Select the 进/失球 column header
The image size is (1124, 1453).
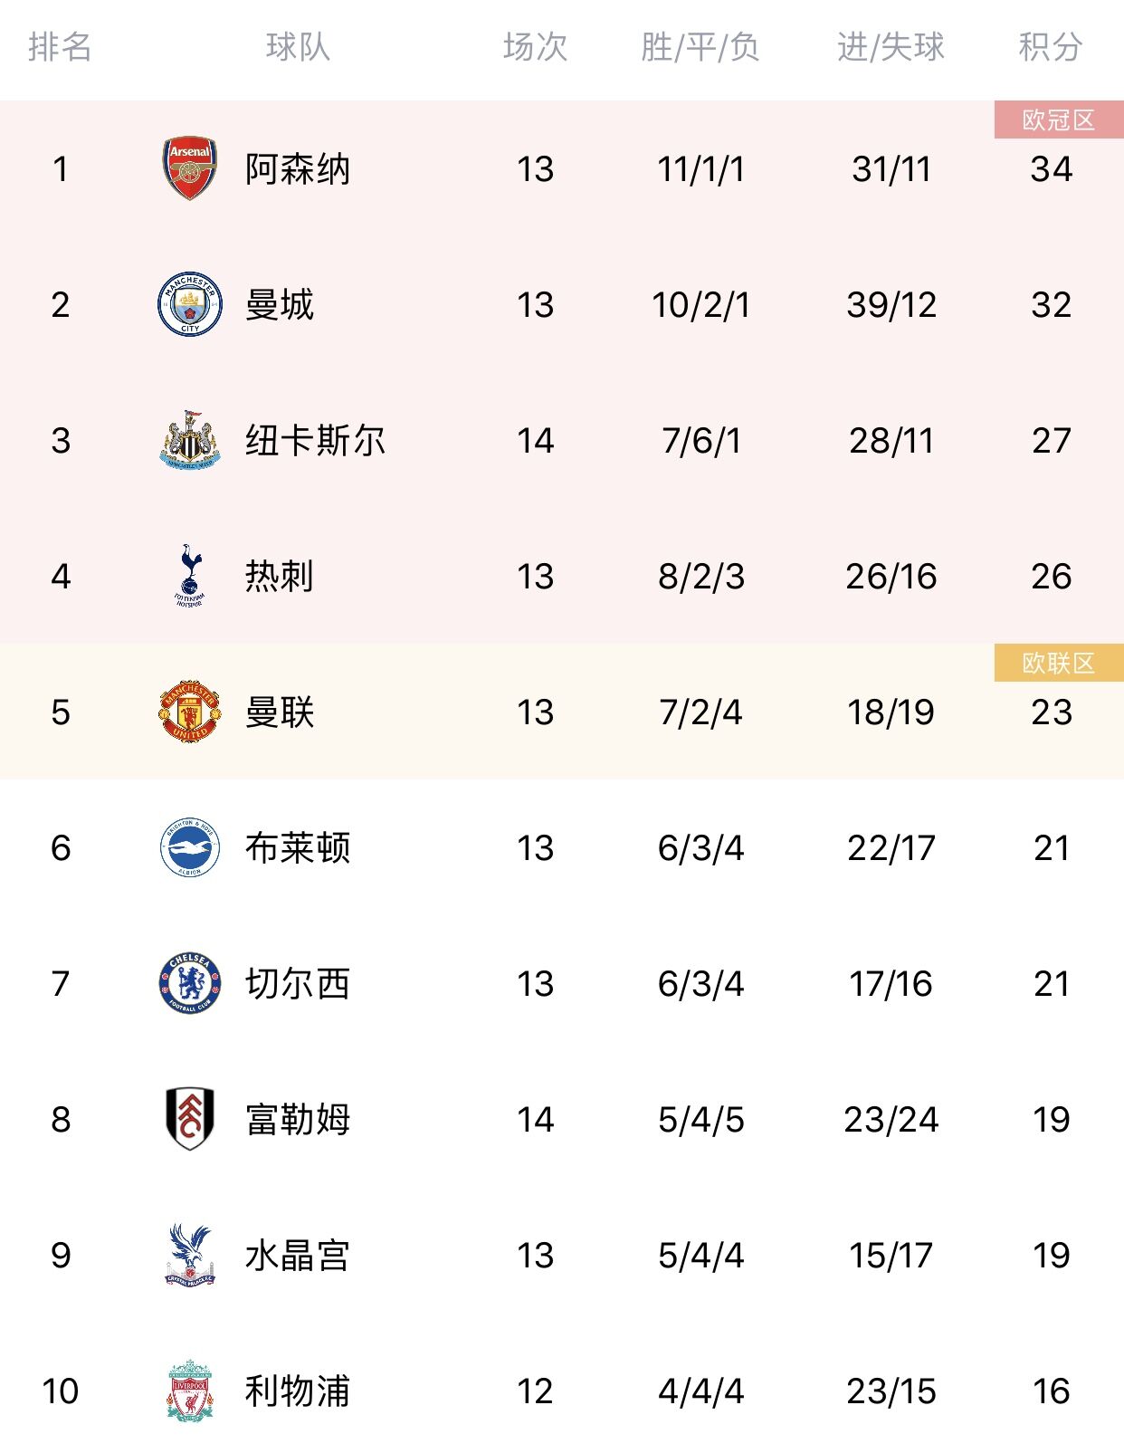tap(891, 46)
